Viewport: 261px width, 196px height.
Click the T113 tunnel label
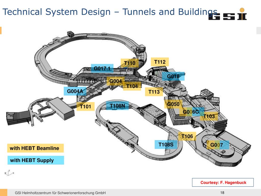click(x=154, y=92)
